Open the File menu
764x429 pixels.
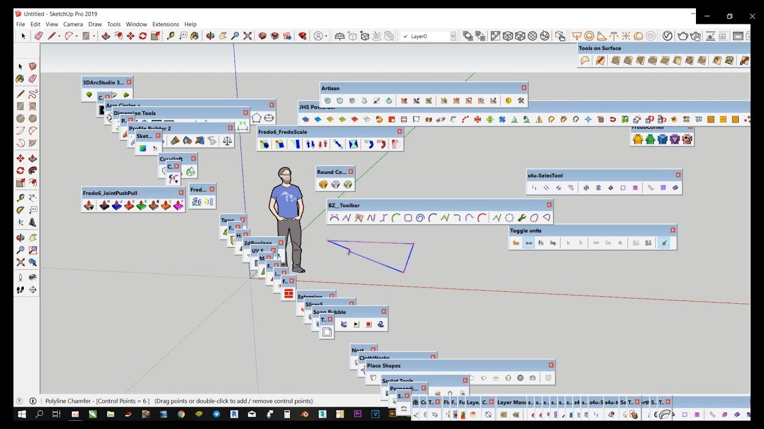click(x=20, y=24)
